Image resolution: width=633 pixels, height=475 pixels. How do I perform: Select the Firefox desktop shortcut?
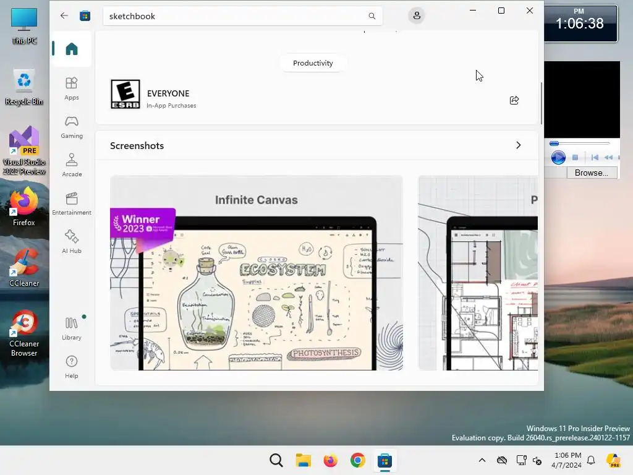[24, 207]
